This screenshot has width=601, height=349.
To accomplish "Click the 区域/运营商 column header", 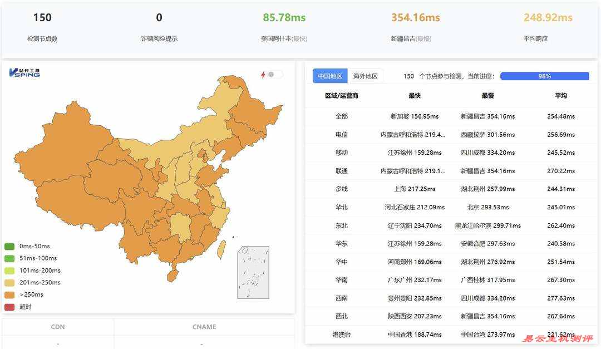I will (342, 96).
